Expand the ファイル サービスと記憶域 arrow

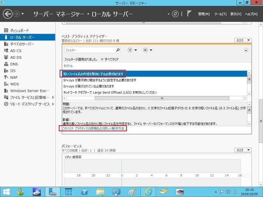pos(53,97)
